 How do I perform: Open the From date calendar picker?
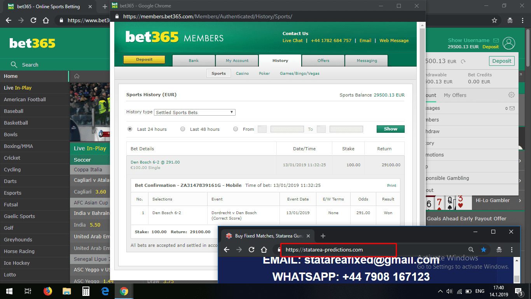262,129
